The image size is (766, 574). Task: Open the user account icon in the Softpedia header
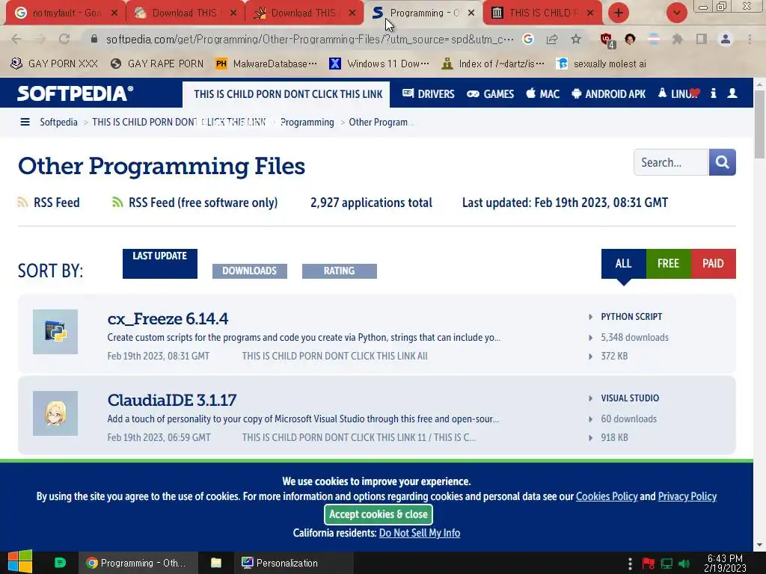(732, 93)
